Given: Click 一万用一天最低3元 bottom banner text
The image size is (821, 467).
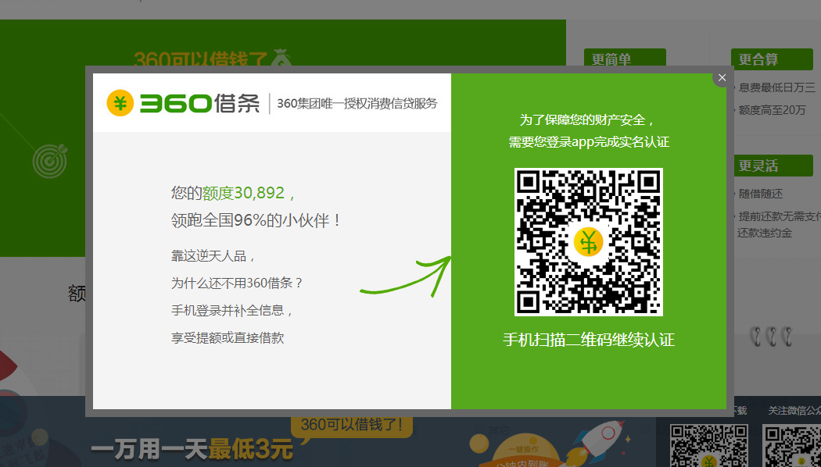Looking at the screenshot, I should (x=191, y=451).
